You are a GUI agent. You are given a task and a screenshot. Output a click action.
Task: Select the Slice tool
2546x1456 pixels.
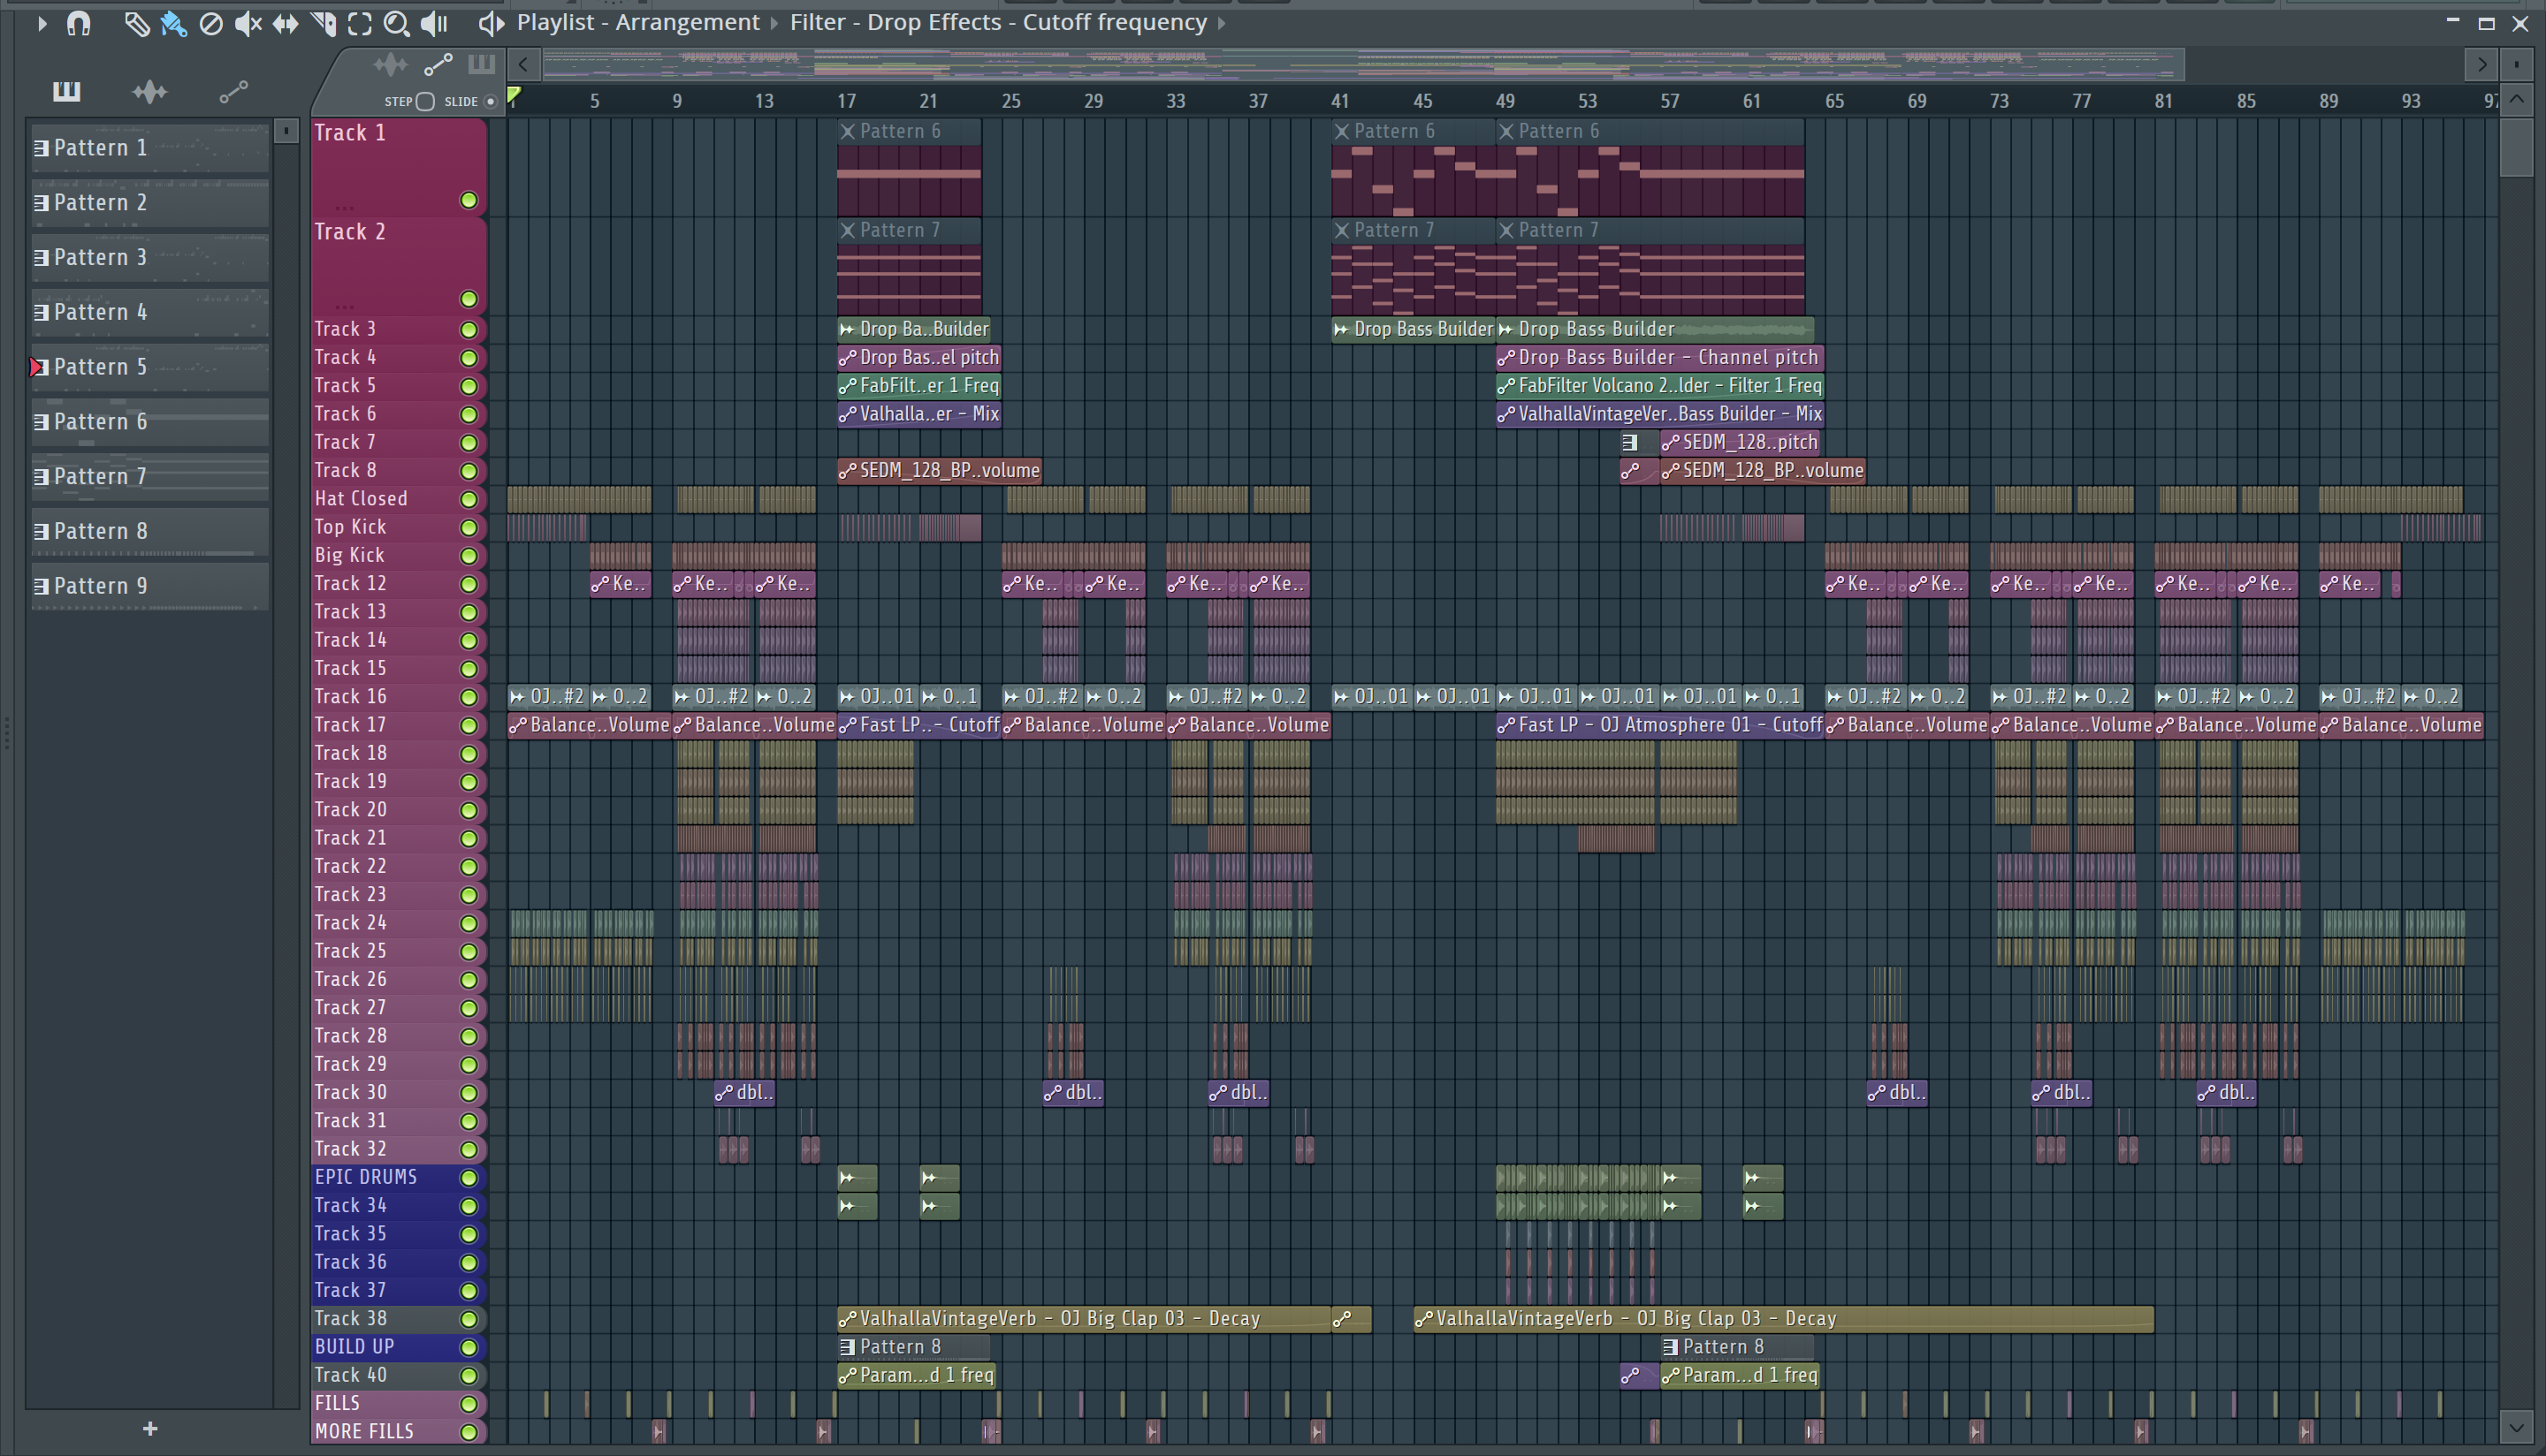coord(322,23)
